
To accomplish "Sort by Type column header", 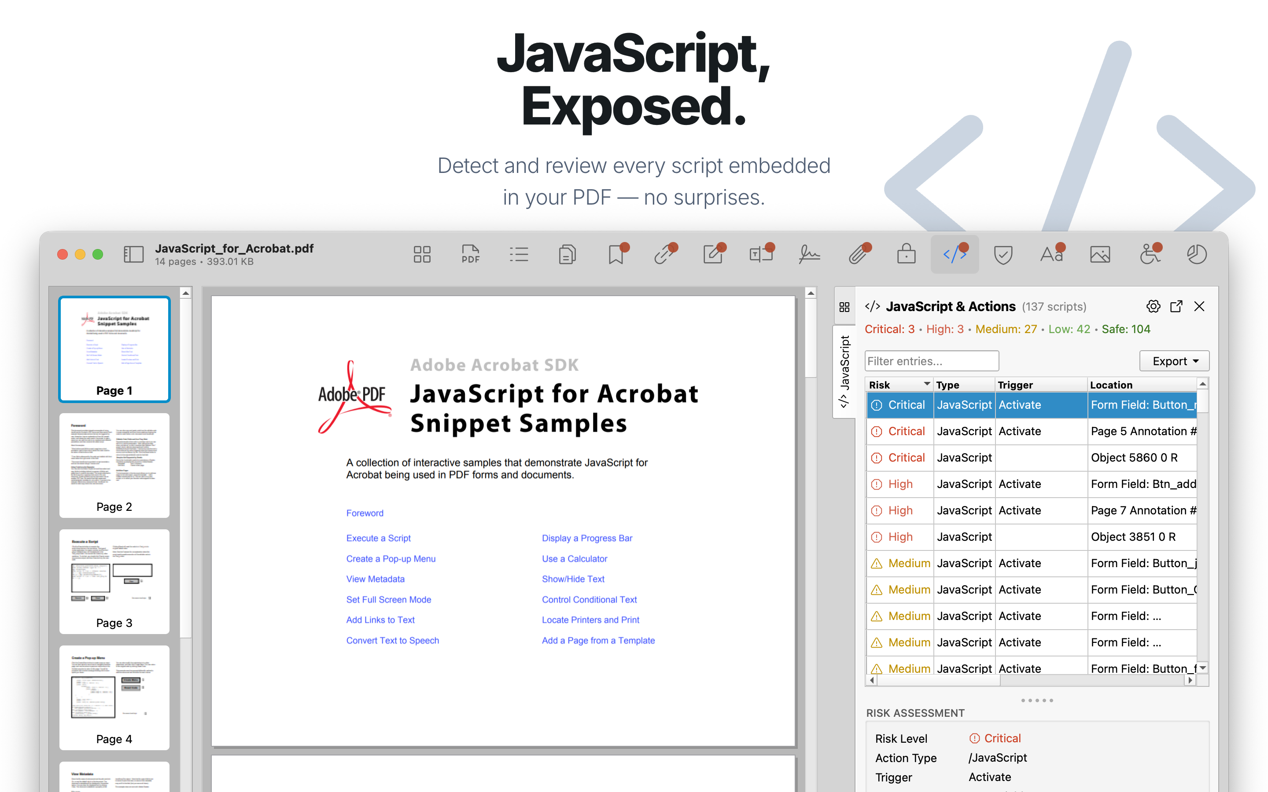I will 964,385.
